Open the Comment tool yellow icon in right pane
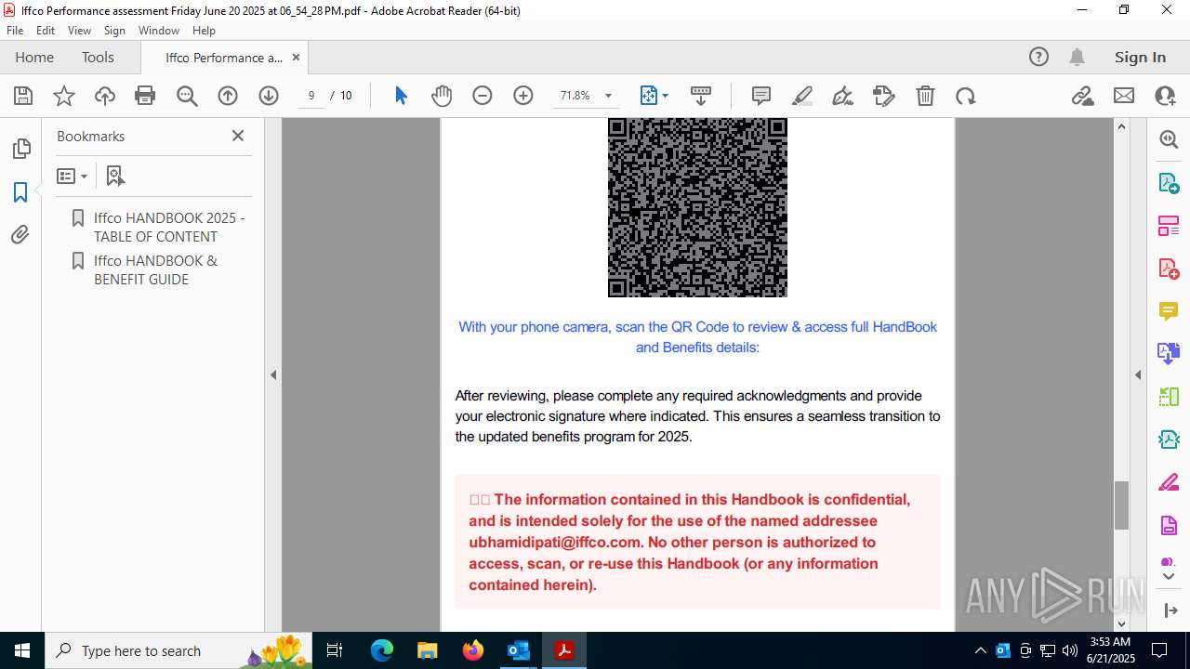Image resolution: width=1190 pixels, height=669 pixels. [1169, 311]
